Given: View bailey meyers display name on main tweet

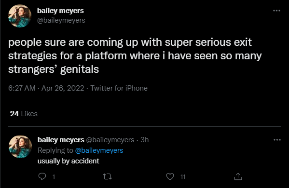Looking at the screenshot, I should (x=60, y=11).
